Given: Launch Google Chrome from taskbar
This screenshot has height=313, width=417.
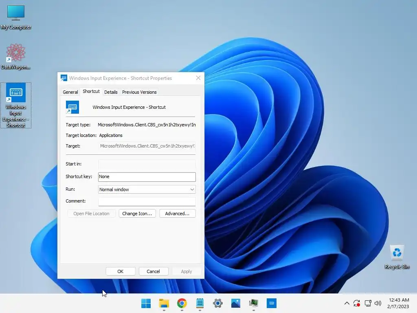Looking at the screenshot, I should pyautogui.click(x=182, y=303).
